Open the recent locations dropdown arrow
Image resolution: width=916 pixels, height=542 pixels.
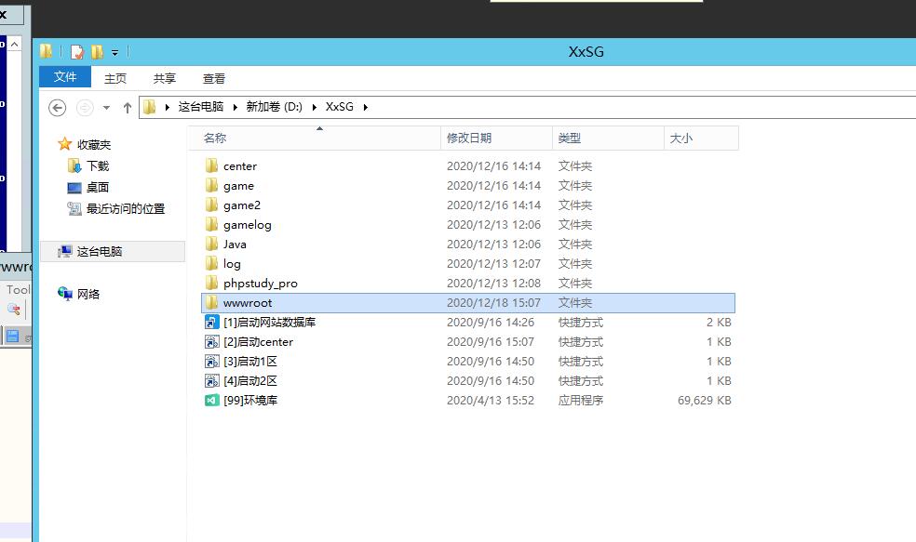(x=106, y=107)
